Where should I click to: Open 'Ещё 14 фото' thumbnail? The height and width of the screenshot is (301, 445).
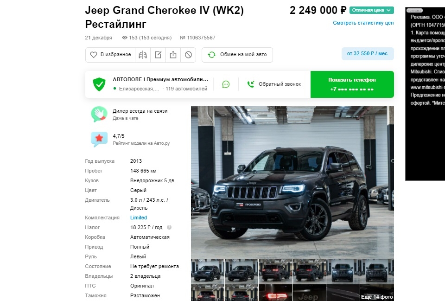(377, 293)
